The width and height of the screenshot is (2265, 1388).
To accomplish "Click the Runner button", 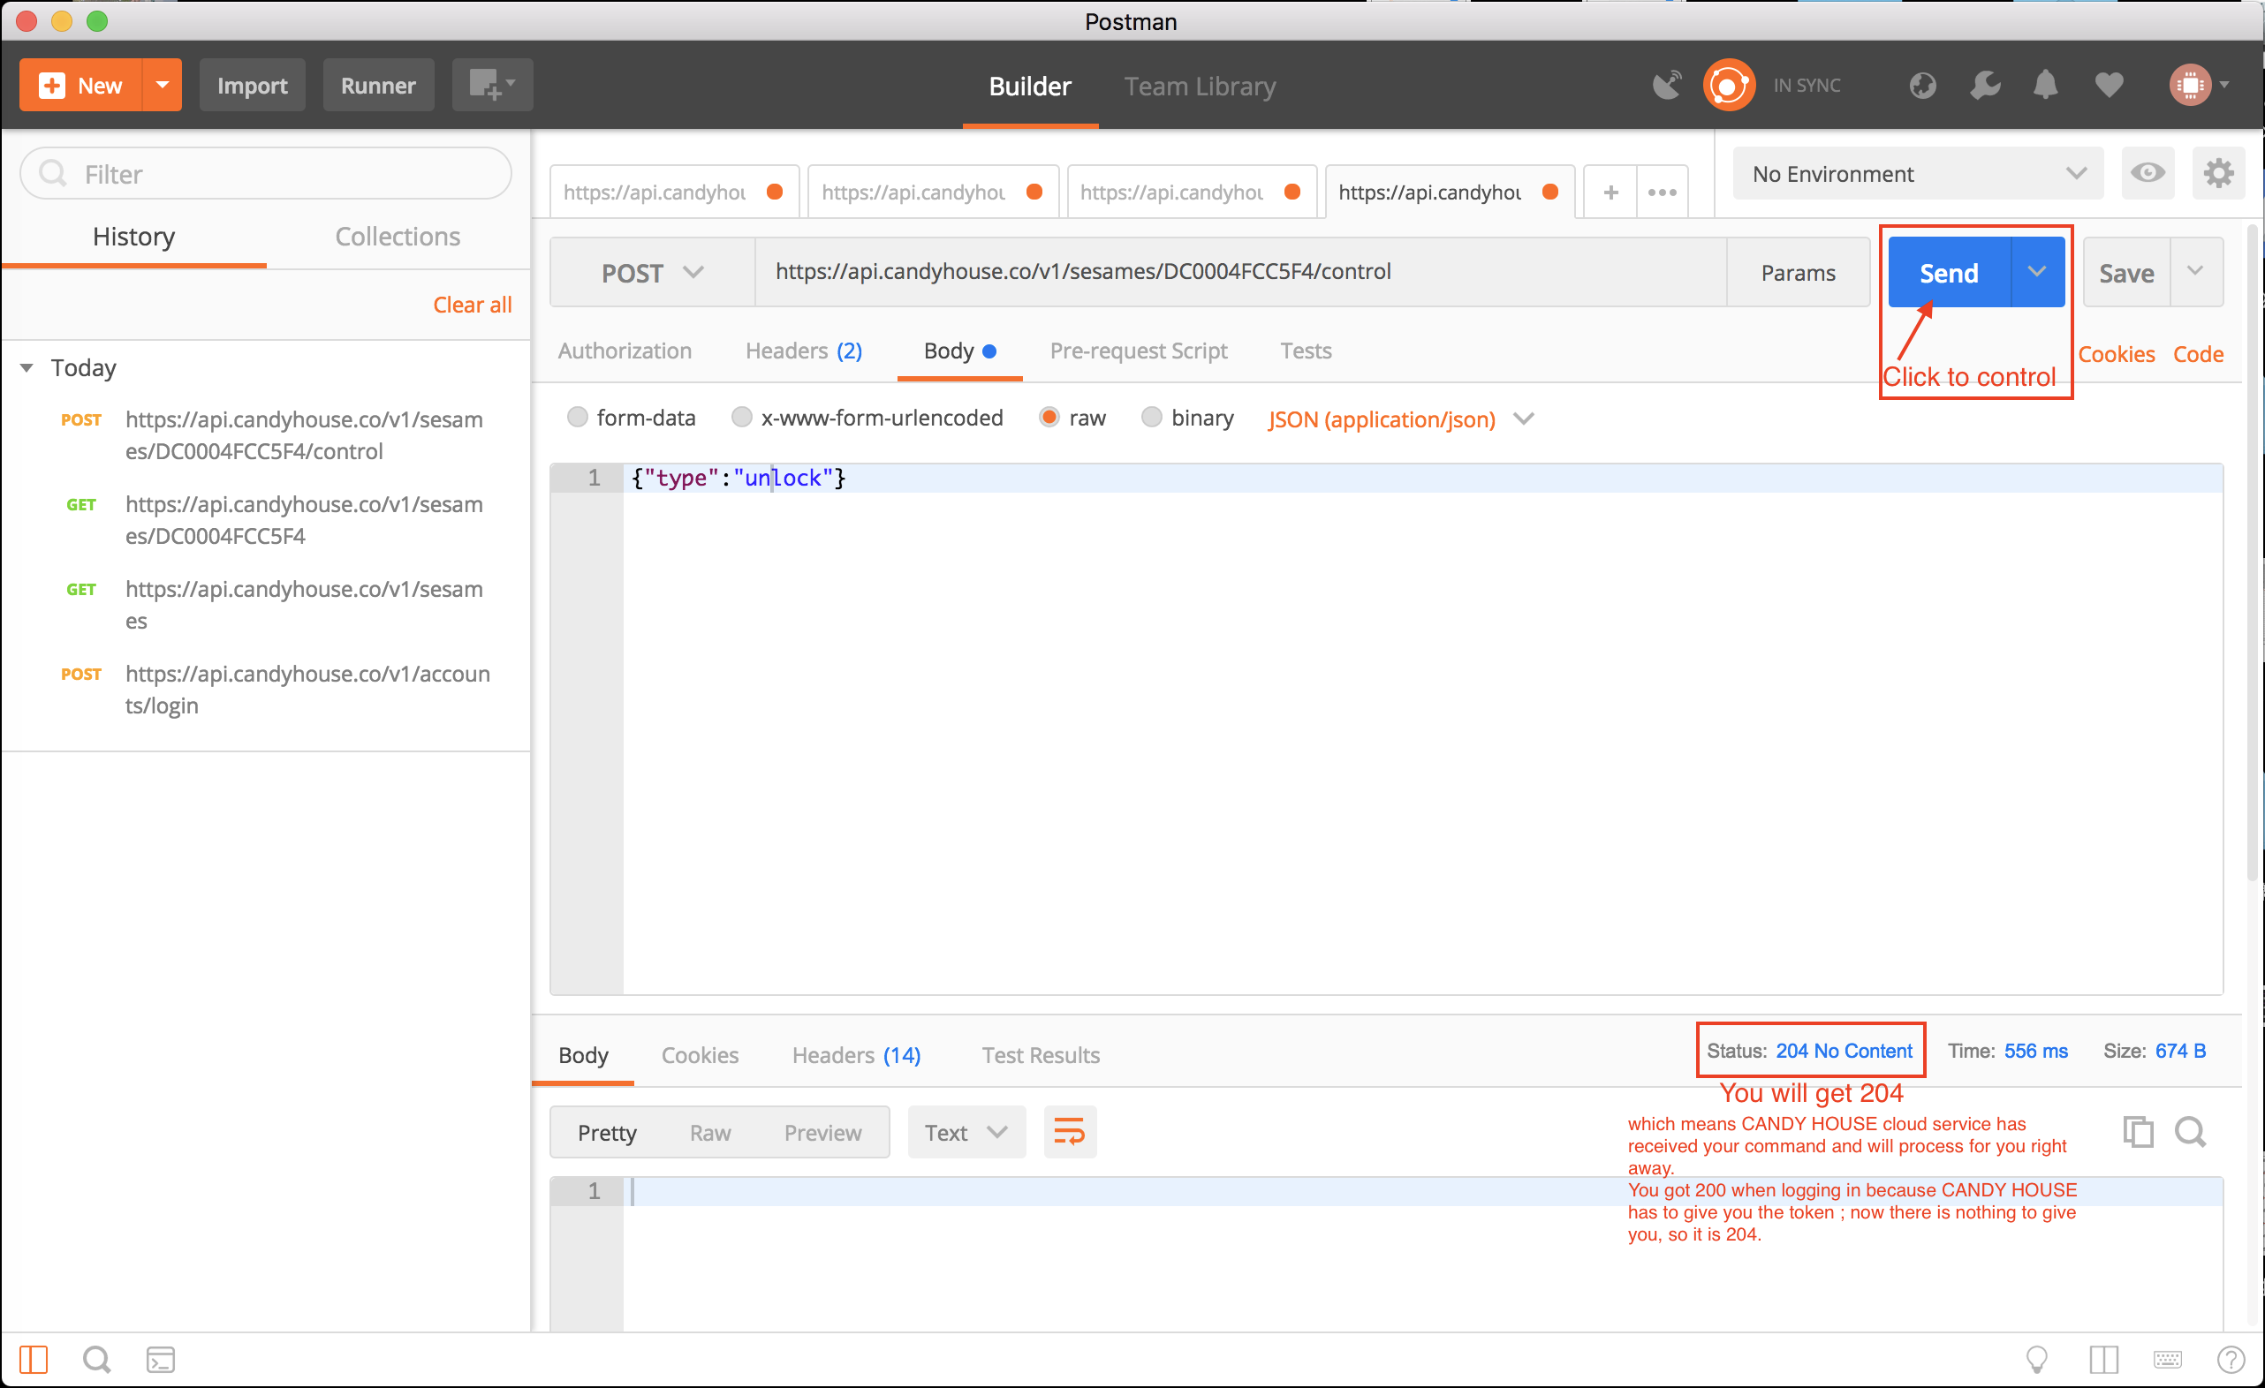I will click(378, 86).
